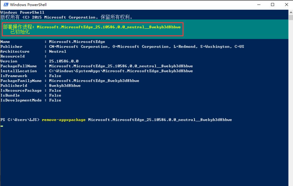Click the yellow deployment progress package name
The image size is (293, 186).
[108, 27]
